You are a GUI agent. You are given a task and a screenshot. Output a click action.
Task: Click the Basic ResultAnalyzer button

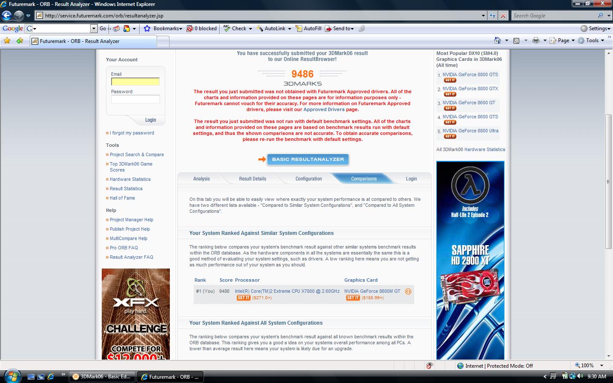(x=308, y=159)
